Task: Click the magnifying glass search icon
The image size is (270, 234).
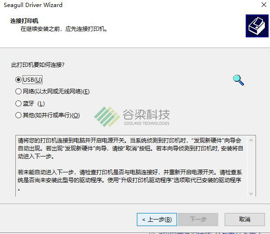Action: tap(238, 80)
